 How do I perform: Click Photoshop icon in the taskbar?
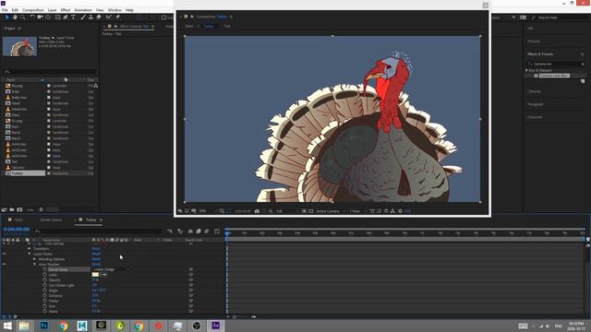pos(43,326)
